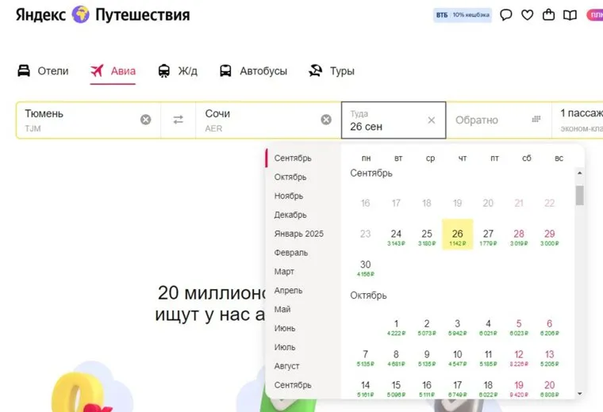Click the shopping bag orders icon
This screenshot has width=603, height=412.
548,15
